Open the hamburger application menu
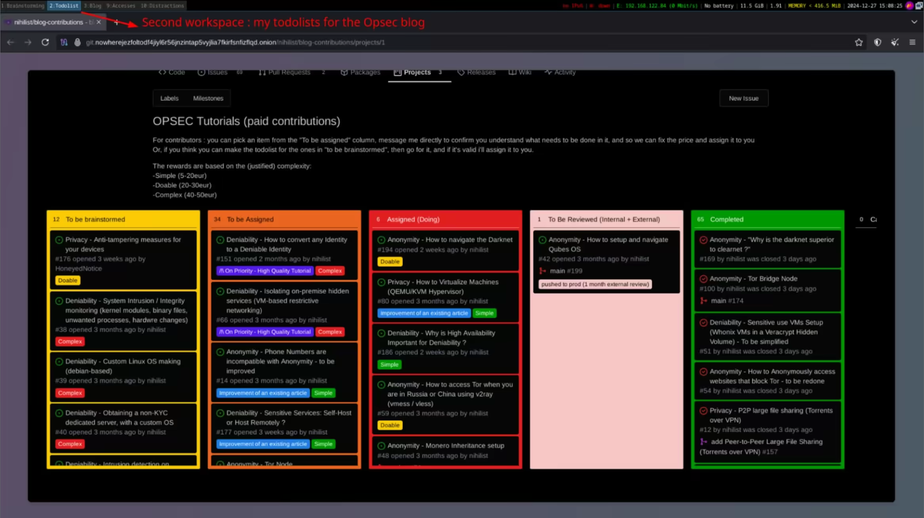 click(x=912, y=42)
